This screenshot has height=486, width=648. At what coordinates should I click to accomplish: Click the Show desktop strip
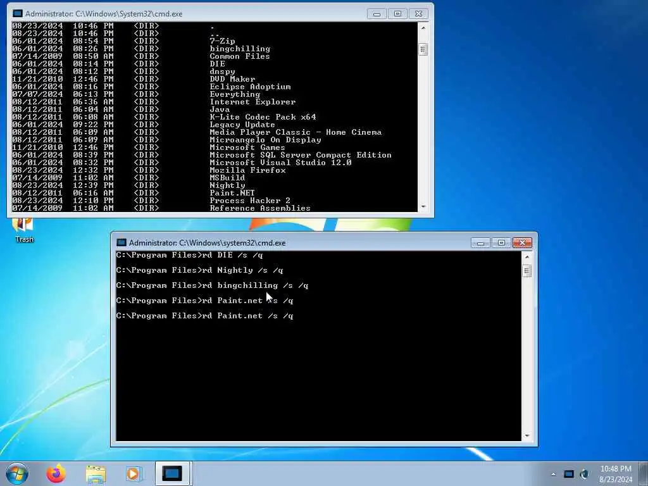pos(644,473)
